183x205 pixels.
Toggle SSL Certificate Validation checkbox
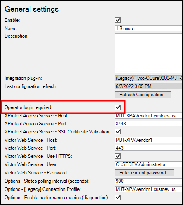(x=118, y=132)
